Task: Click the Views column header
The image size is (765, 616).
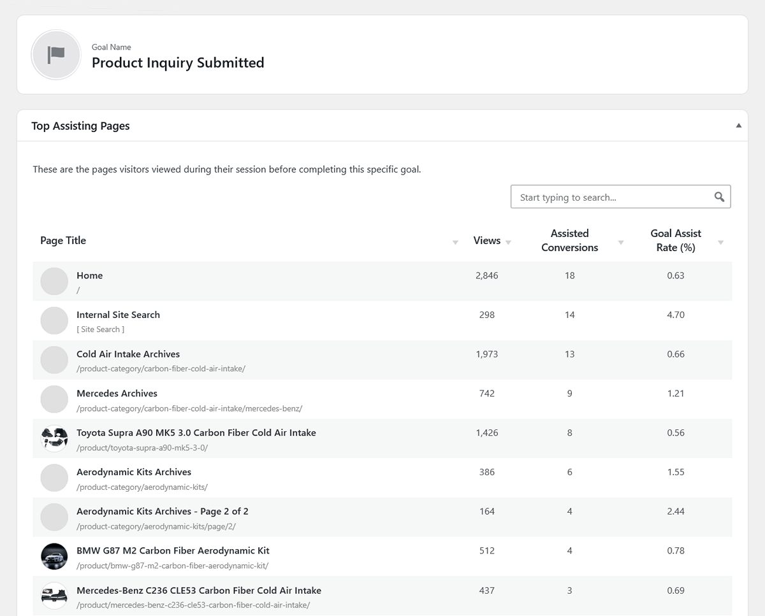Action: click(487, 240)
